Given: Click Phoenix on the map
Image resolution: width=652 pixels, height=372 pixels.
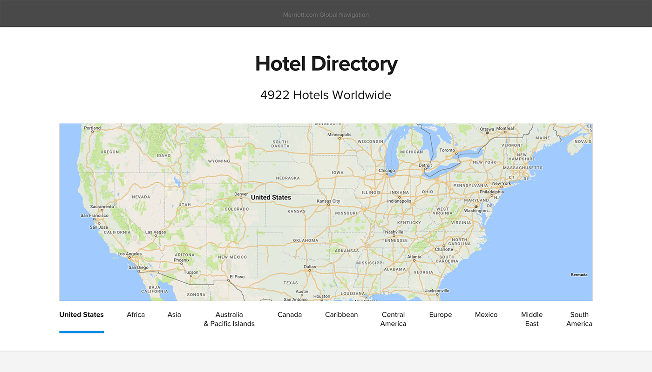Looking at the screenshot, I should [181, 260].
